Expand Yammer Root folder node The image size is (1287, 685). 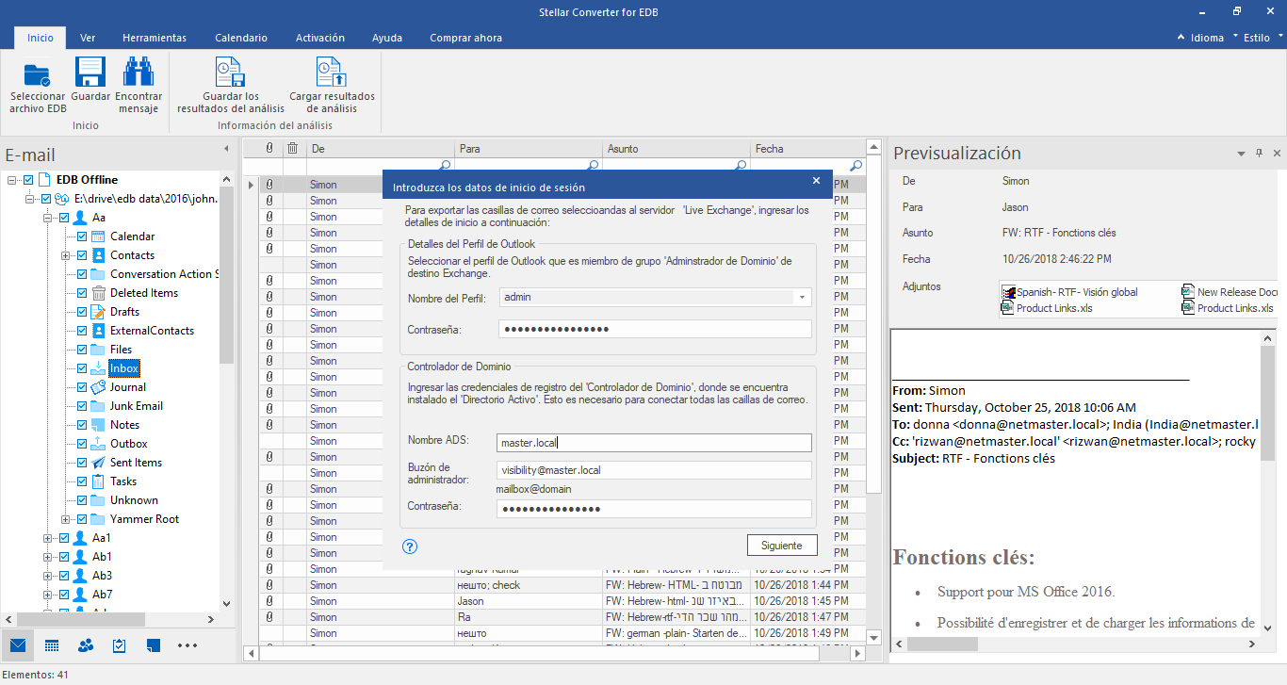coord(66,519)
